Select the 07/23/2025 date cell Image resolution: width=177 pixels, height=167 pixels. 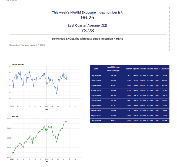coord(96,86)
